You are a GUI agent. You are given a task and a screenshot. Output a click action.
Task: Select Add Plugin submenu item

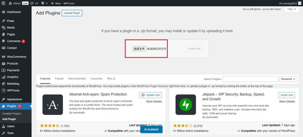(x=9, y=119)
